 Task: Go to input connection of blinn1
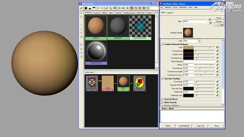point(210,19)
